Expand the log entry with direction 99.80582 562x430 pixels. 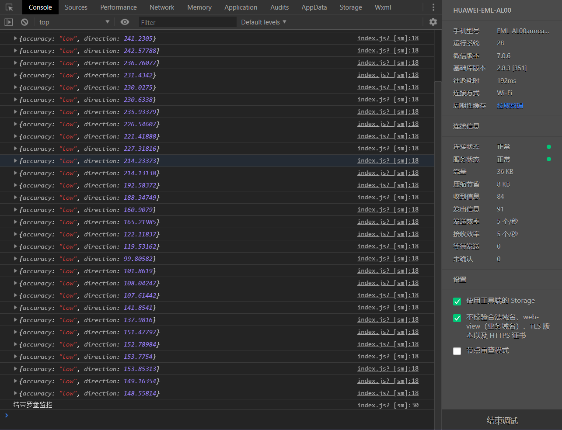[x=16, y=259]
